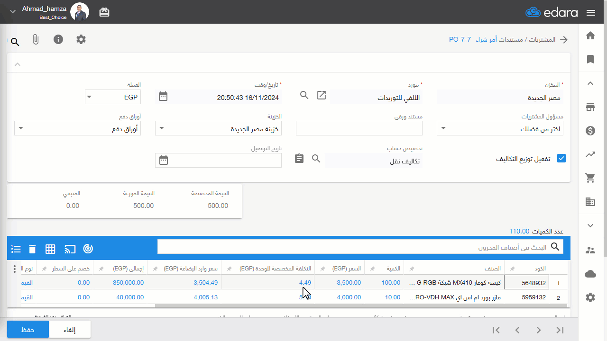Open document settings gear in header
This screenshot has width=607, height=341.
pyautogui.click(x=81, y=39)
